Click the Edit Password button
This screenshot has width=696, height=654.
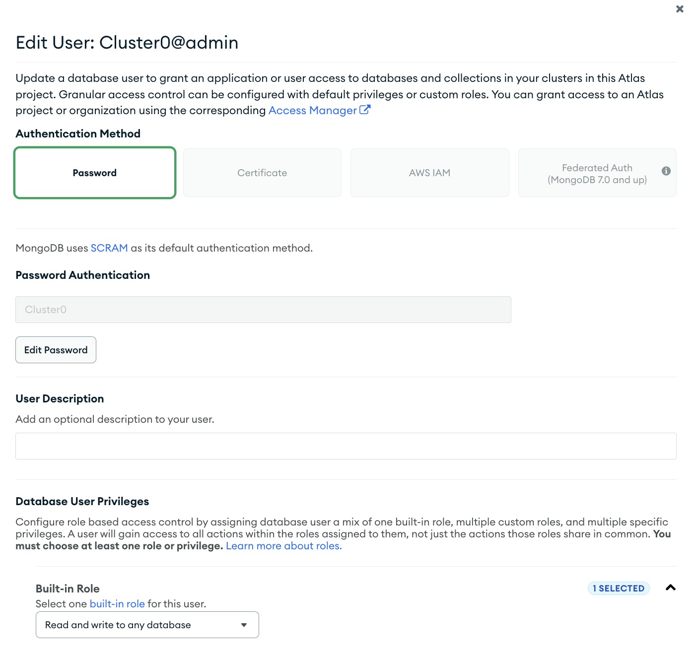[x=56, y=350]
